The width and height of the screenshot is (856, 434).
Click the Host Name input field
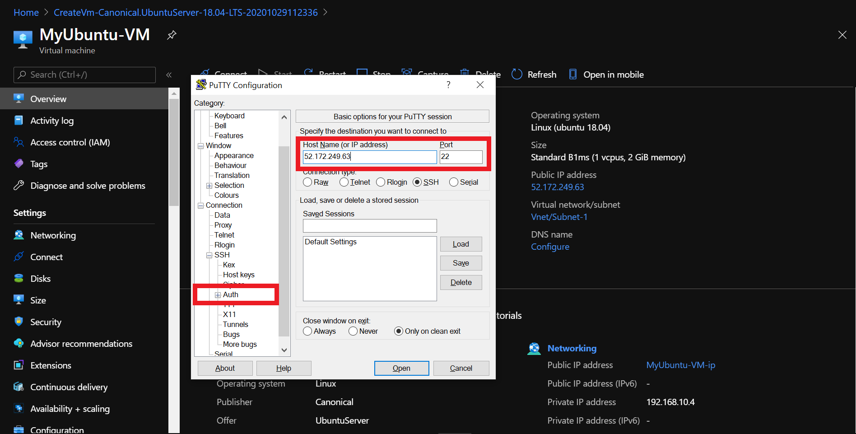370,157
